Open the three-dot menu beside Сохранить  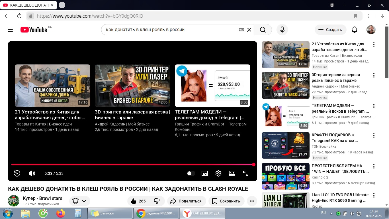tap(252, 201)
